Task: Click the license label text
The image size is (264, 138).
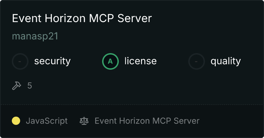Action: [x=141, y=61]
